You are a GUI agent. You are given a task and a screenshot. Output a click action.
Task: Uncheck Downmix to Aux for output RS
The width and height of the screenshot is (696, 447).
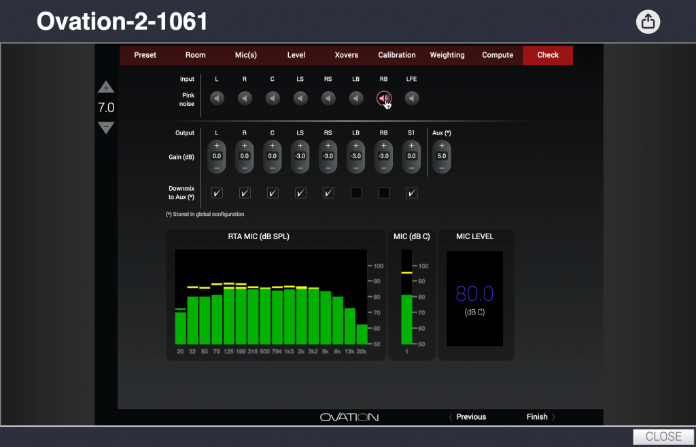point(328,192)
